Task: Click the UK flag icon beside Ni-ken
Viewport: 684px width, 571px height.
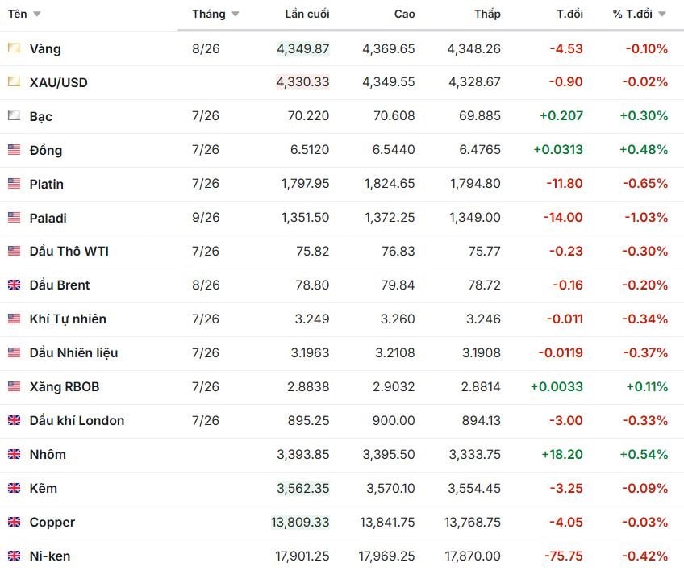Action: pos(14,556)
